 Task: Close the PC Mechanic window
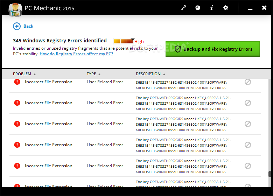point(264,8)
